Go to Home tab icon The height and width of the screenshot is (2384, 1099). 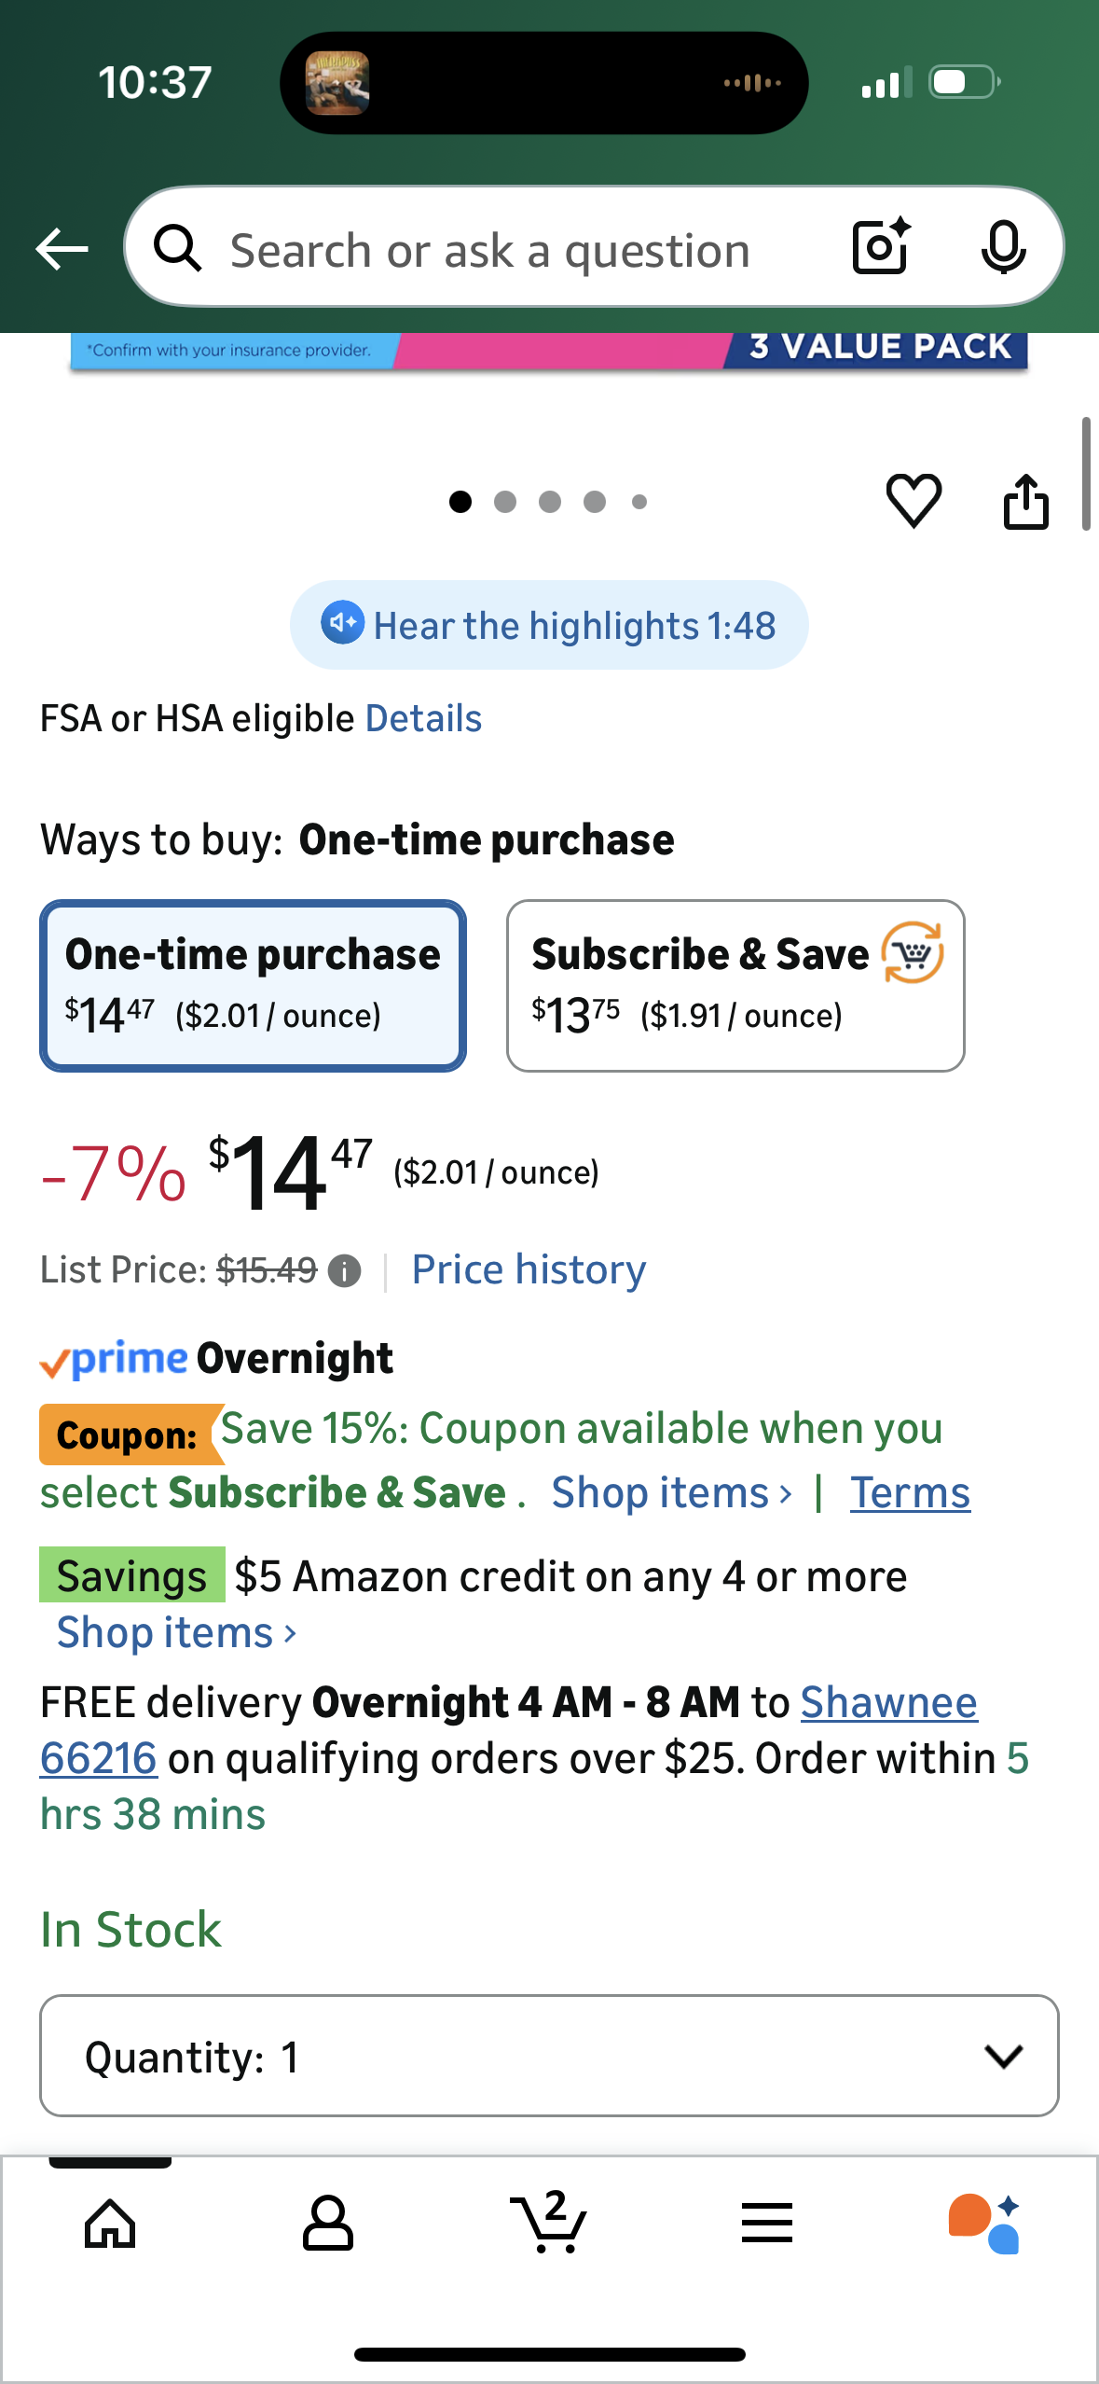[110, 2224]
